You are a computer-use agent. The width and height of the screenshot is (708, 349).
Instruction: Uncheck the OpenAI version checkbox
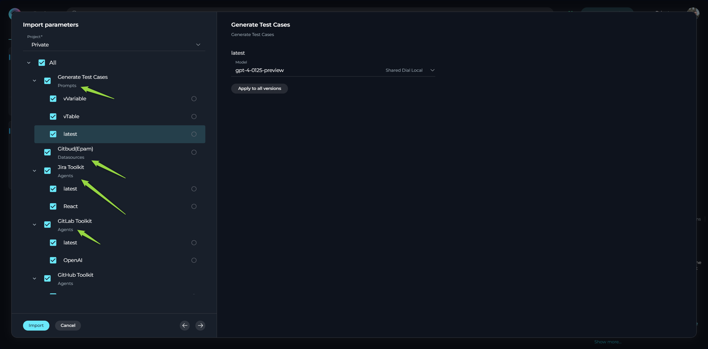[53, 260]
